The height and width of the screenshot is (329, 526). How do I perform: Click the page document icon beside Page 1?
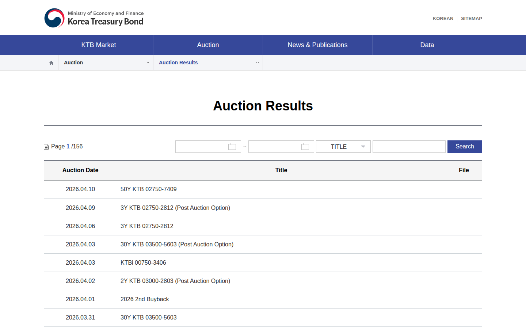(46, 147)
